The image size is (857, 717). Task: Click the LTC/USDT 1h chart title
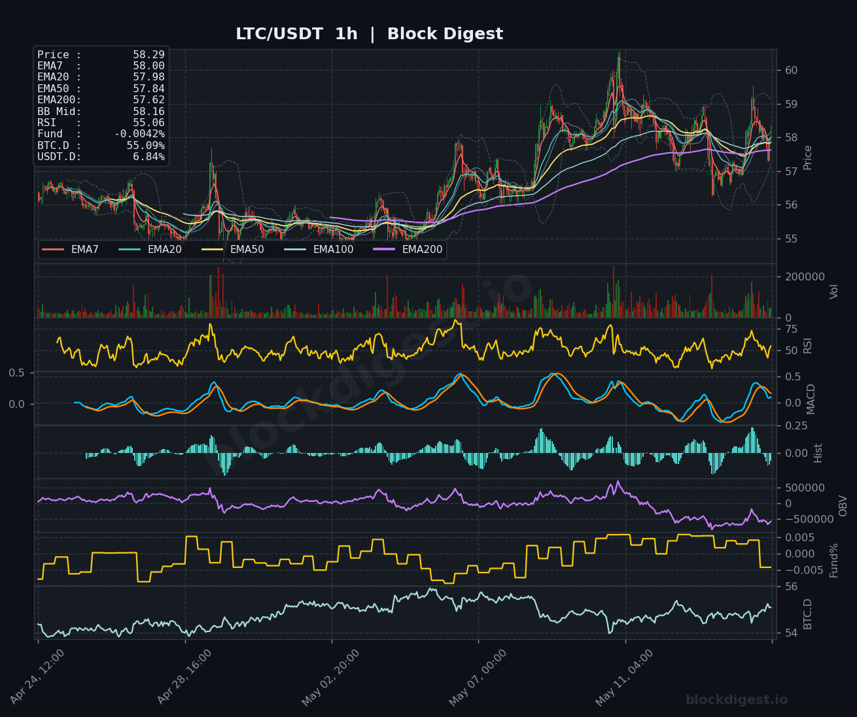coord(369,34)
